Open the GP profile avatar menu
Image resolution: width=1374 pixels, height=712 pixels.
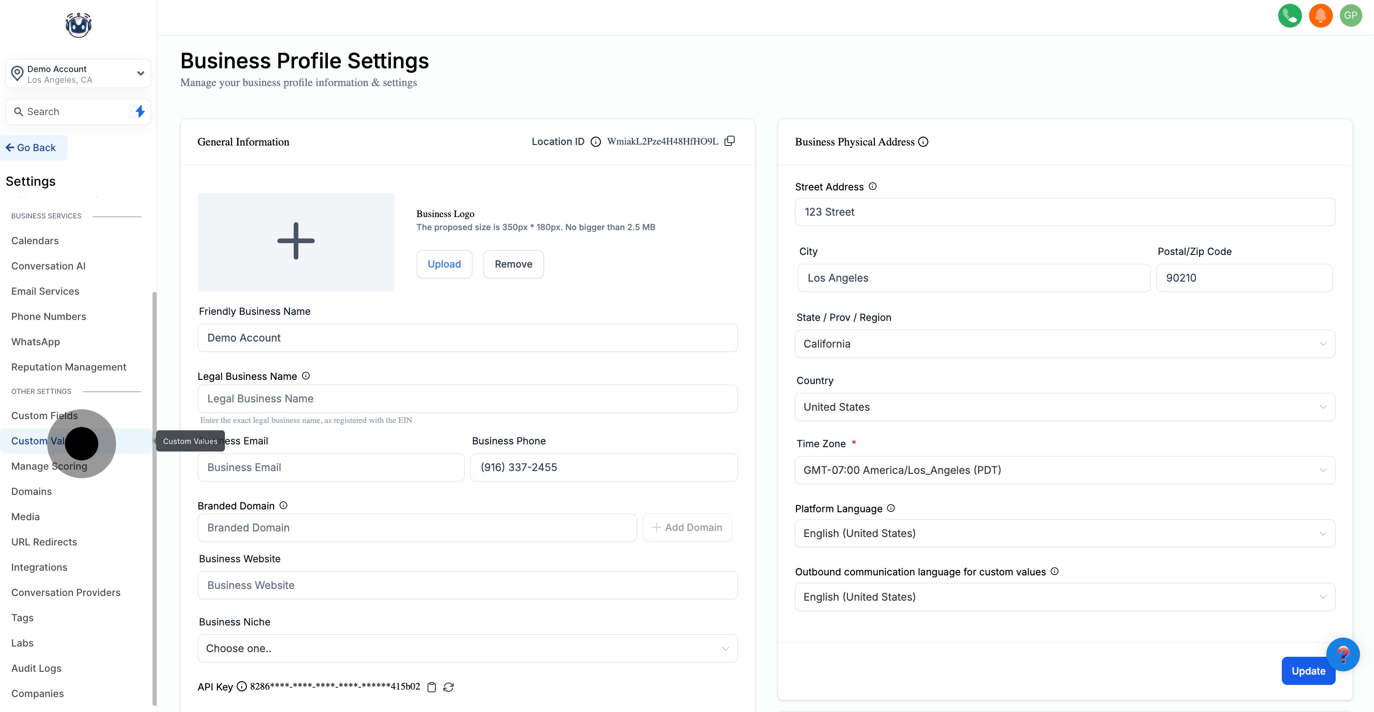[x=1352, y=15]
